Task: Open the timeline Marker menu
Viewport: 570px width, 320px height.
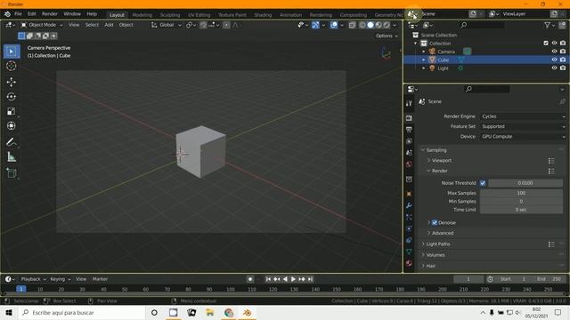Action: pyautogui.click(x=100, y=279)
